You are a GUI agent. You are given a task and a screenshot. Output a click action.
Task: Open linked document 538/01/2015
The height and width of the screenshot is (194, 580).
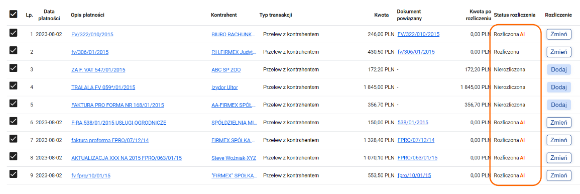click(413, 123)
